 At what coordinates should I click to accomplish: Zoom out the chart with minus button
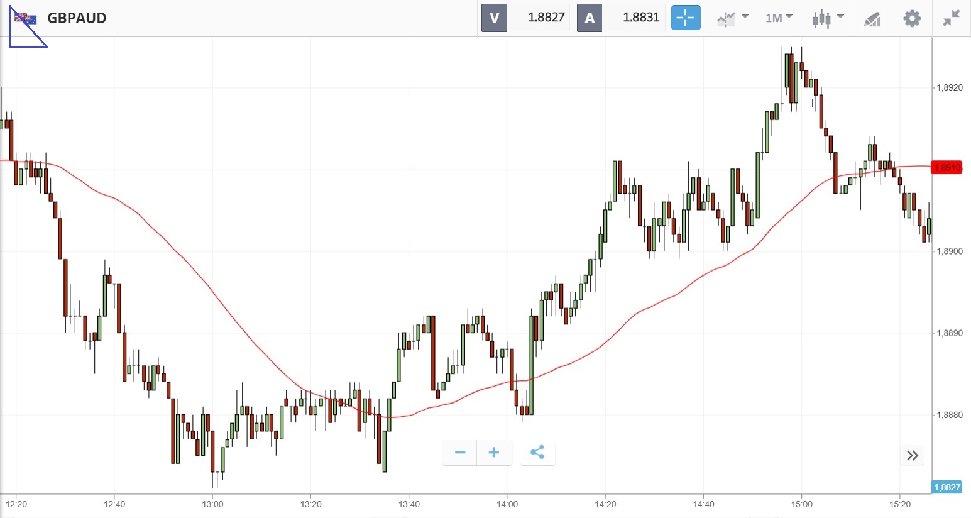tap(459, 453)
